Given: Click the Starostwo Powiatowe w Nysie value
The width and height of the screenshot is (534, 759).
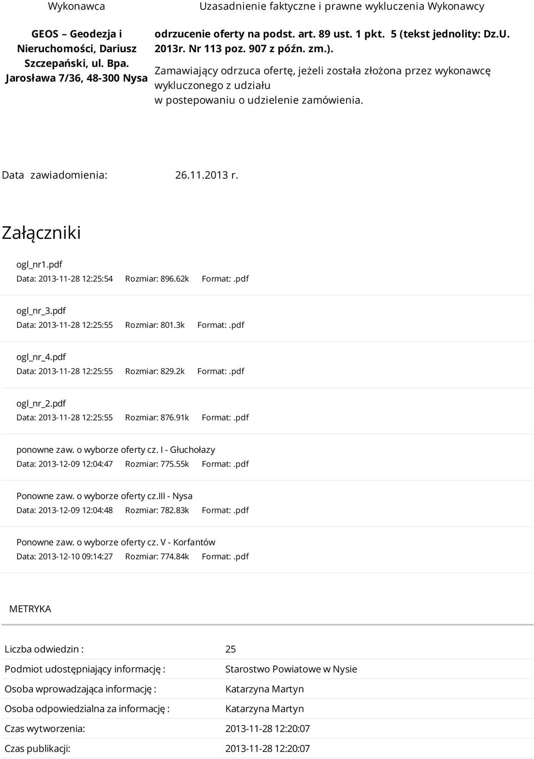Looking at the screenshot, I should tap(291, 669).
